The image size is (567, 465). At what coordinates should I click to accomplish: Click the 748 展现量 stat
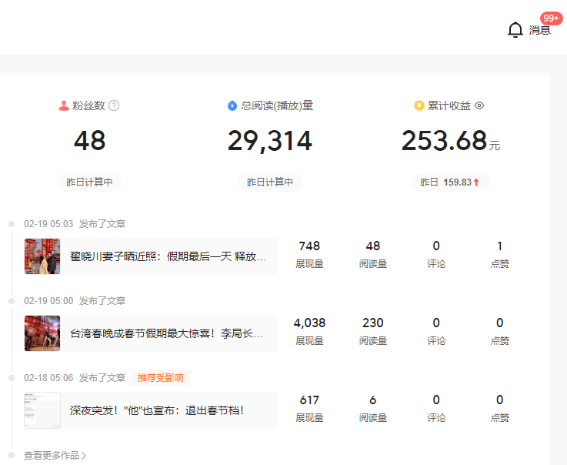309,254
